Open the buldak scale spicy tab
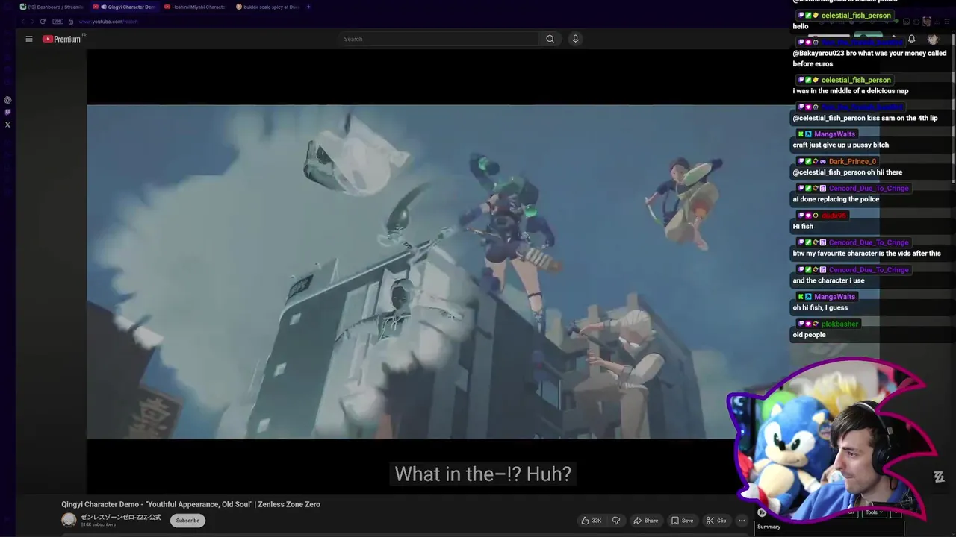 click(267, 7)
